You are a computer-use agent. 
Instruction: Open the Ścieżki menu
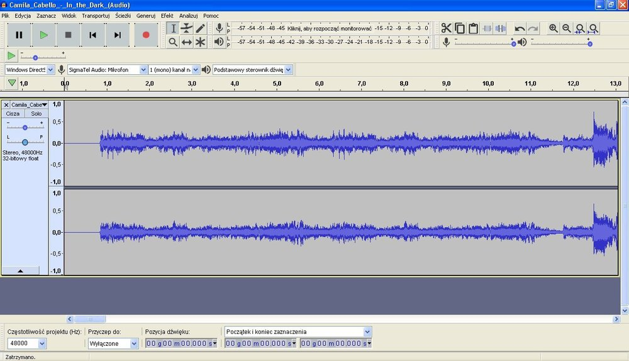[x=123, y=16]
